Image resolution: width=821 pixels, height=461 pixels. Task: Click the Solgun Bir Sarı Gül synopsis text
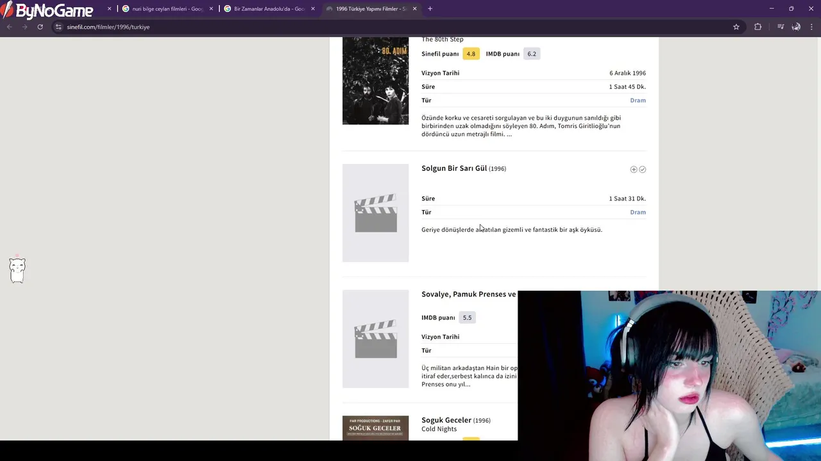[x=512, y=230]
